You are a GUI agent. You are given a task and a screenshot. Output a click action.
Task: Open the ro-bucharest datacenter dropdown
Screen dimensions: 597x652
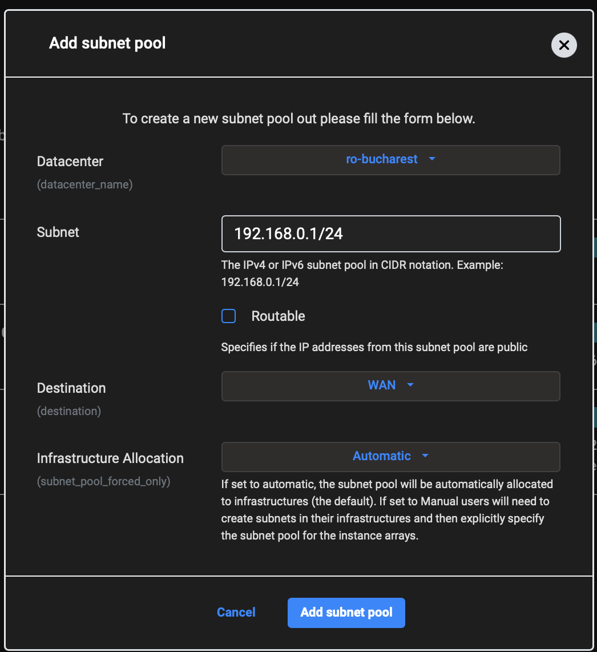click(391, 160)
